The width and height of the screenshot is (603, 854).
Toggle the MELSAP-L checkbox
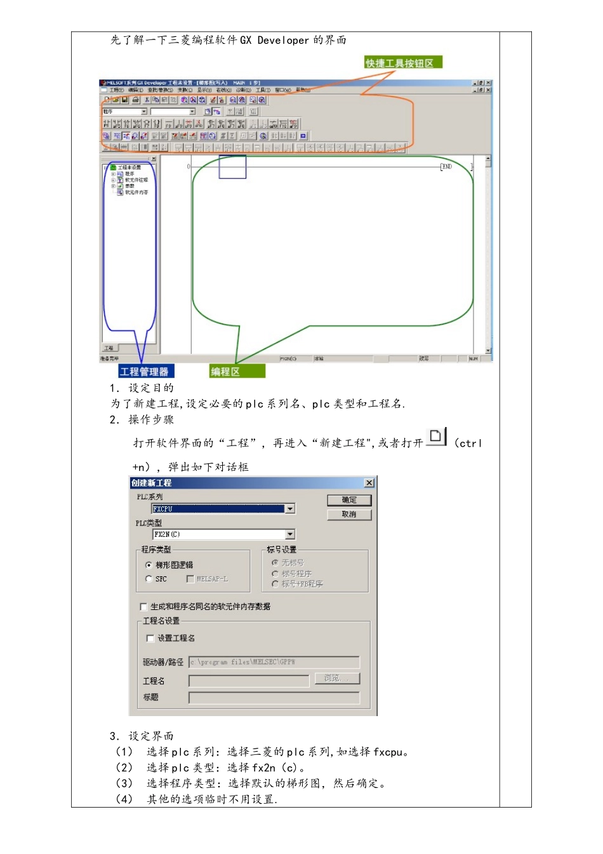coord(190,579)
